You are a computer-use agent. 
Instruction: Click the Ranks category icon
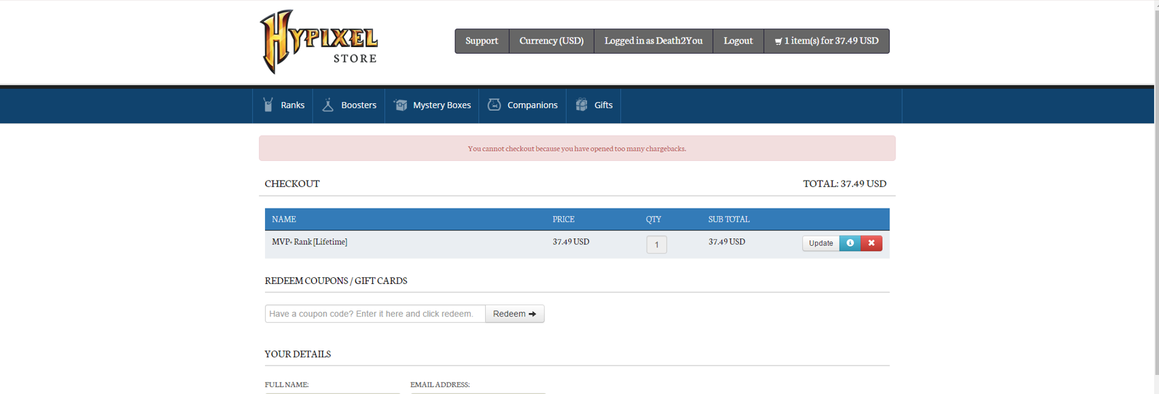pos(268,105)
